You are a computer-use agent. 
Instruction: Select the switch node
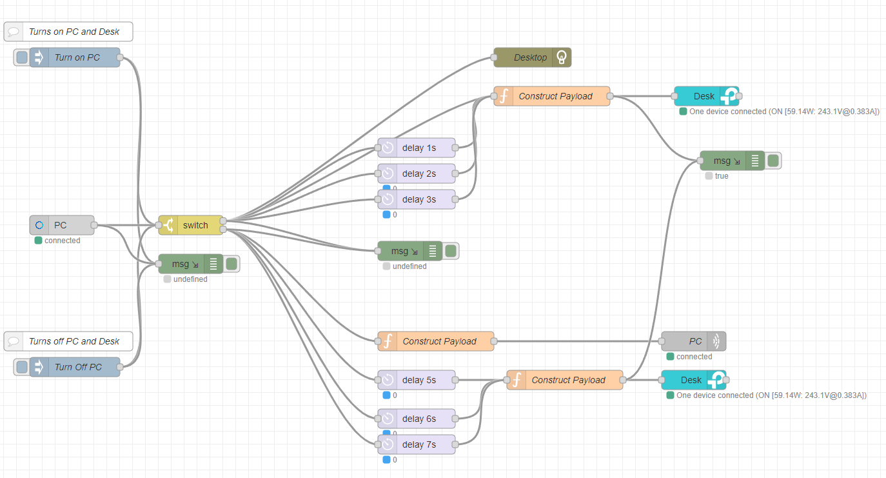pos(191,225)
